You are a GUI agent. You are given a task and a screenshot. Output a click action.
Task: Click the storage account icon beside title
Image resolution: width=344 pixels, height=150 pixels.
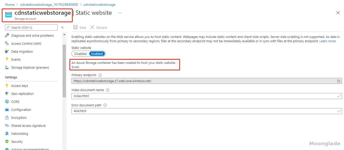pos(9,15)
